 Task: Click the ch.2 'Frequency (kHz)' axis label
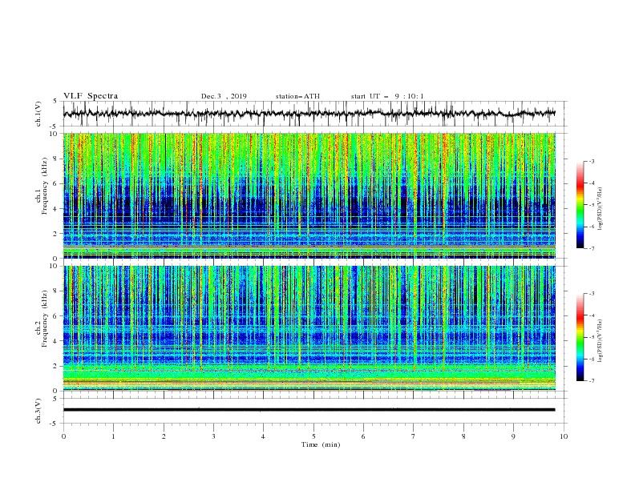tap(44, 319)
